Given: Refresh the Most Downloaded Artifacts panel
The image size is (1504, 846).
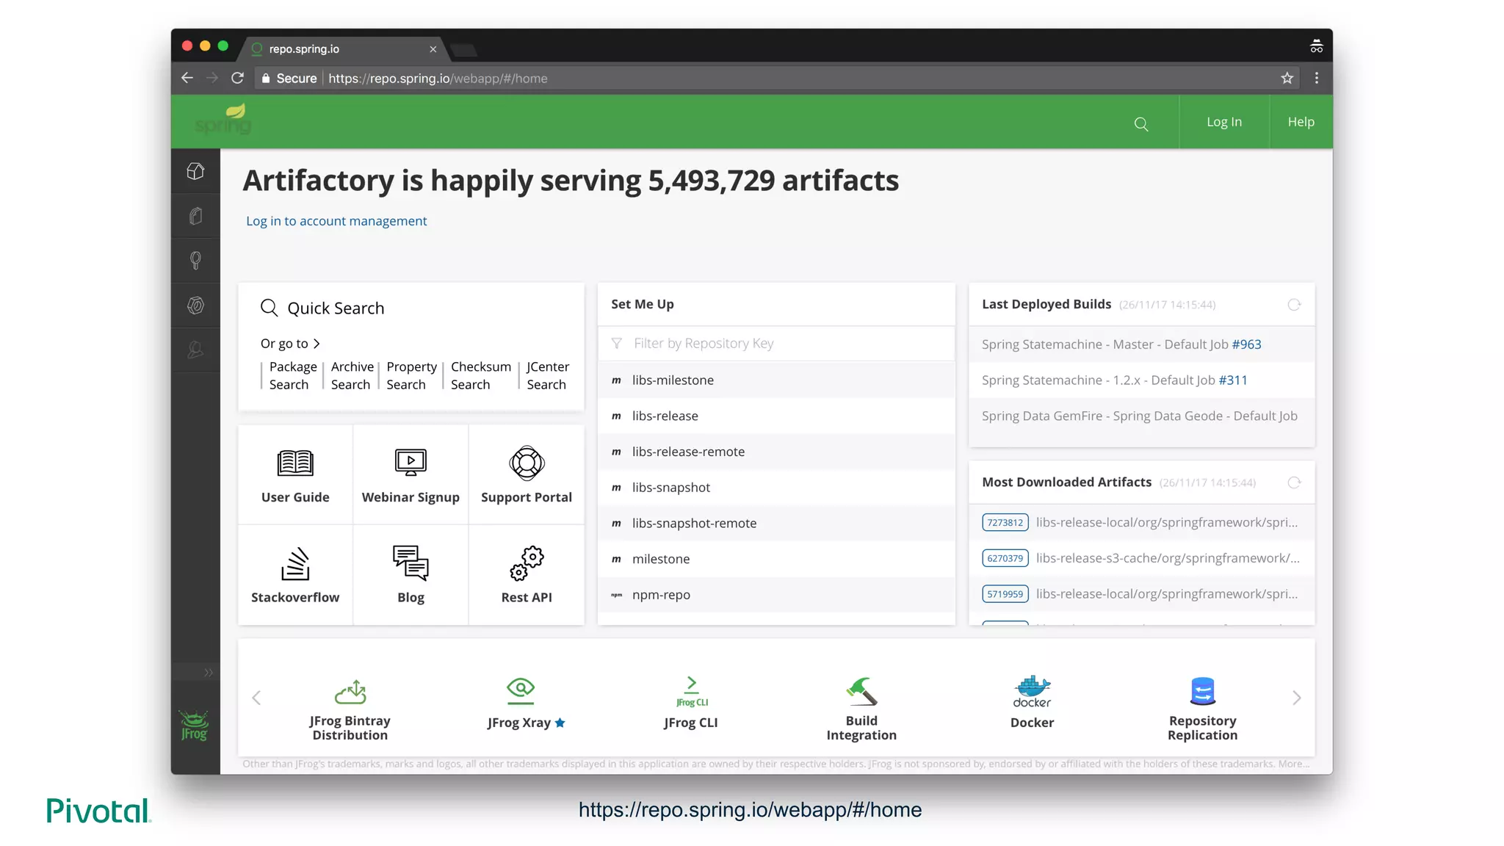Looking at the screenshot, I should coord(1294,482).
